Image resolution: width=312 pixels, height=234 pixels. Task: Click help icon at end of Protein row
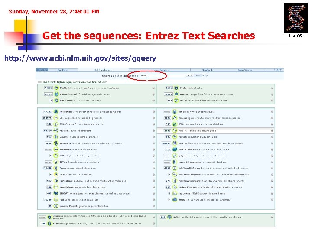pyautogui.click(x=153, y=131)
